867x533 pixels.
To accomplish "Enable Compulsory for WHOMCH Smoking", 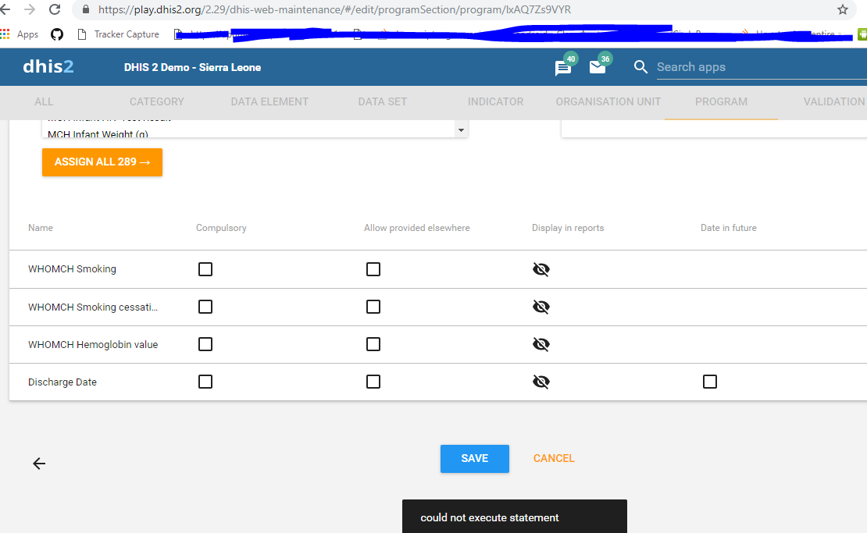I will click(205, 269).
